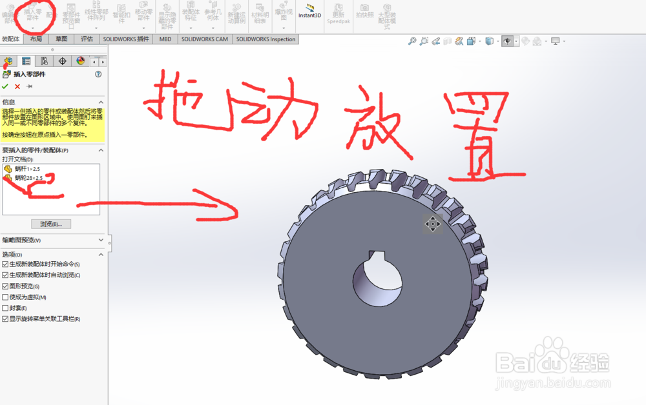This screenshot has height=405, width=646.
Task: Enable 使成为虚拟 checkbox
Action: 5,297
